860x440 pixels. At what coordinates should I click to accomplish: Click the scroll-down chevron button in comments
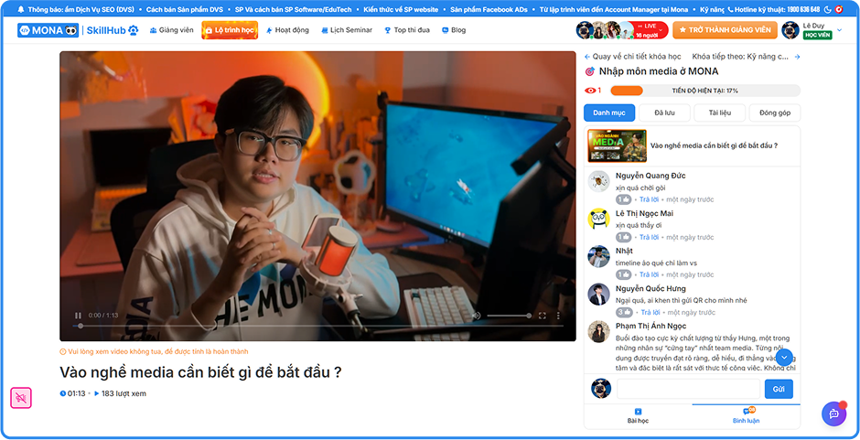point(784,358)
